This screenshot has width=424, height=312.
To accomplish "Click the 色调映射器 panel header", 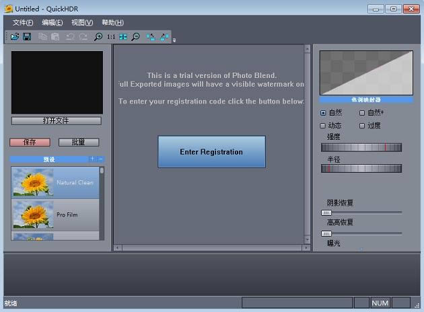I will (366, 100).
